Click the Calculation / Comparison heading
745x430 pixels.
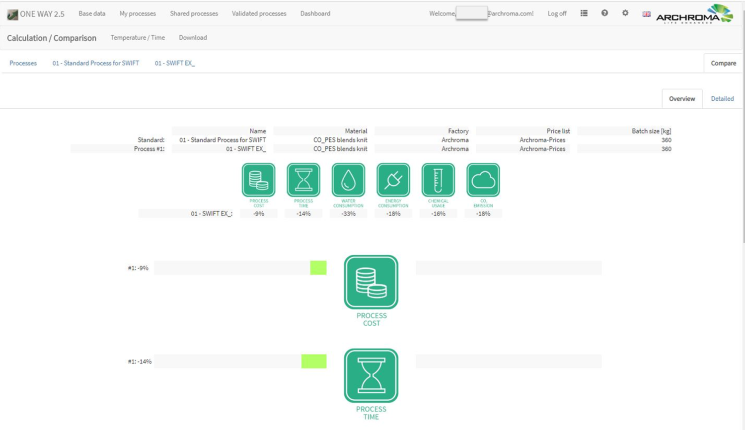(x=52, y=38)
